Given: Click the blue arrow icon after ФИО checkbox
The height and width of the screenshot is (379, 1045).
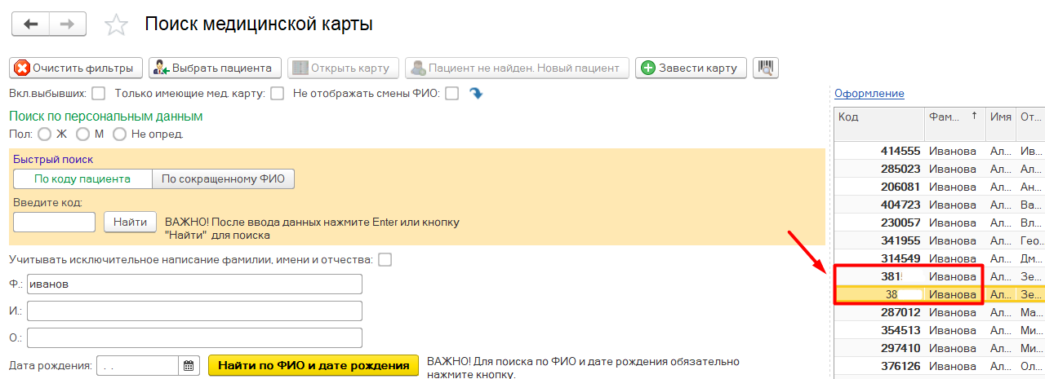Looking at the screenshot, I should 476,94.
